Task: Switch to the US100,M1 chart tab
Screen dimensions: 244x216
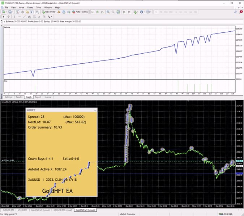Action: pyautogui.click(x=22, y=210)
